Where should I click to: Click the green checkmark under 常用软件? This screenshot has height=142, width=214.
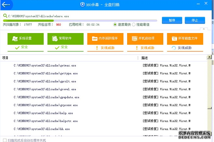coord(57,48)
